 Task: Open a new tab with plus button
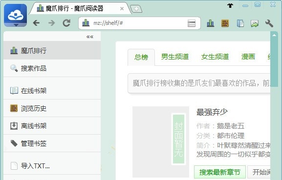(136, 9)
